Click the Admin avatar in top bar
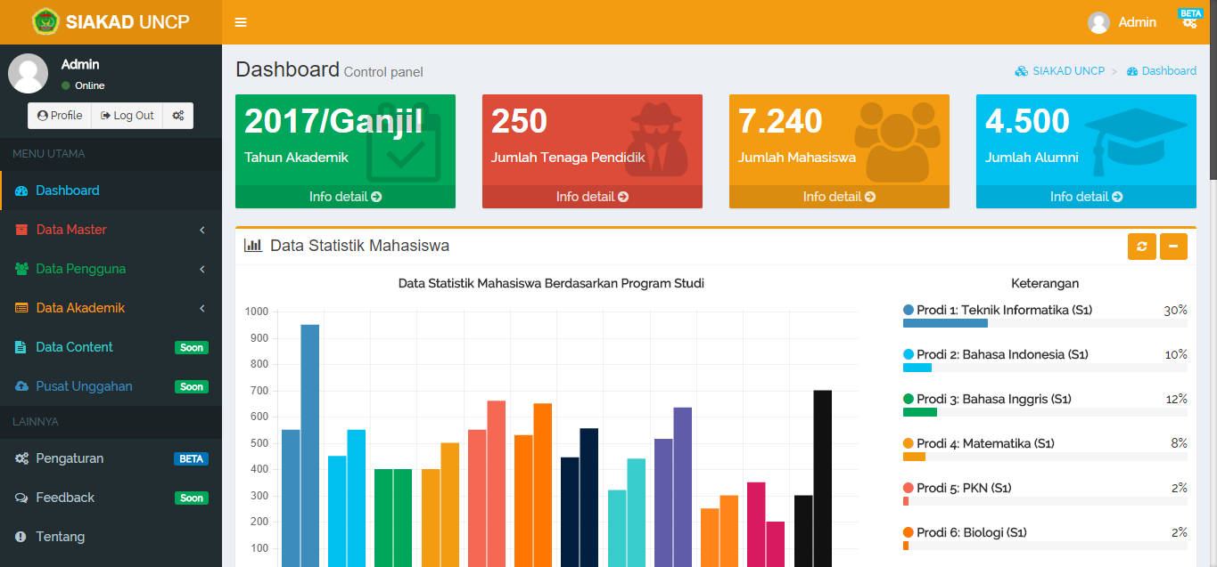This screenshot has width=1217, height=567. [1098, 22]
